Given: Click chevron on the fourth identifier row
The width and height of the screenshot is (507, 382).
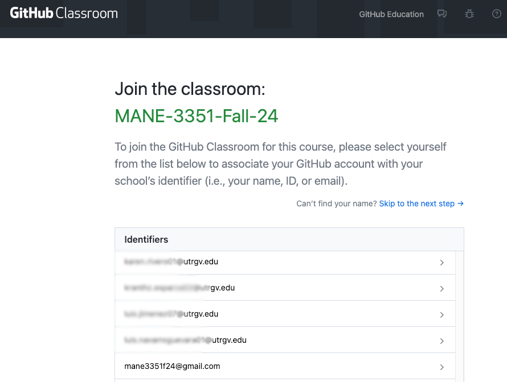Looking at the screenshot, I should click(441, 341).
